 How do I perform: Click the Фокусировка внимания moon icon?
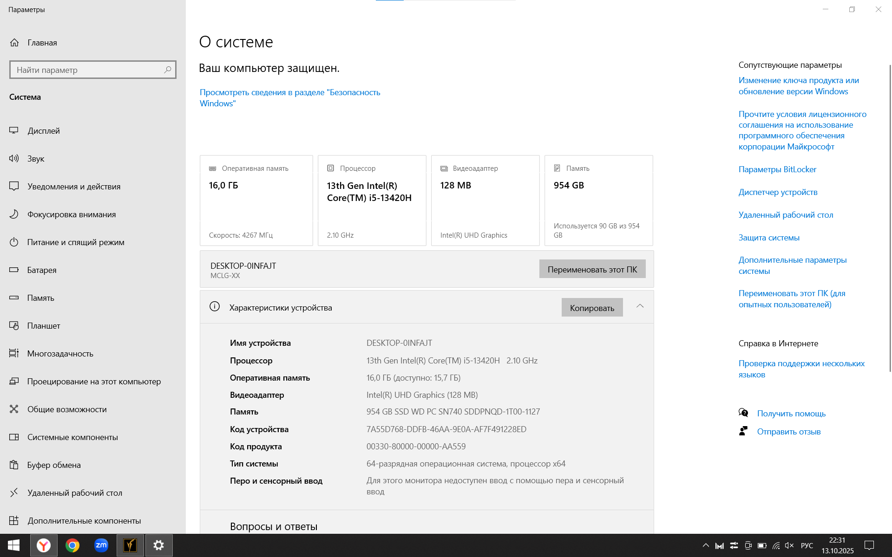(14, 214)
